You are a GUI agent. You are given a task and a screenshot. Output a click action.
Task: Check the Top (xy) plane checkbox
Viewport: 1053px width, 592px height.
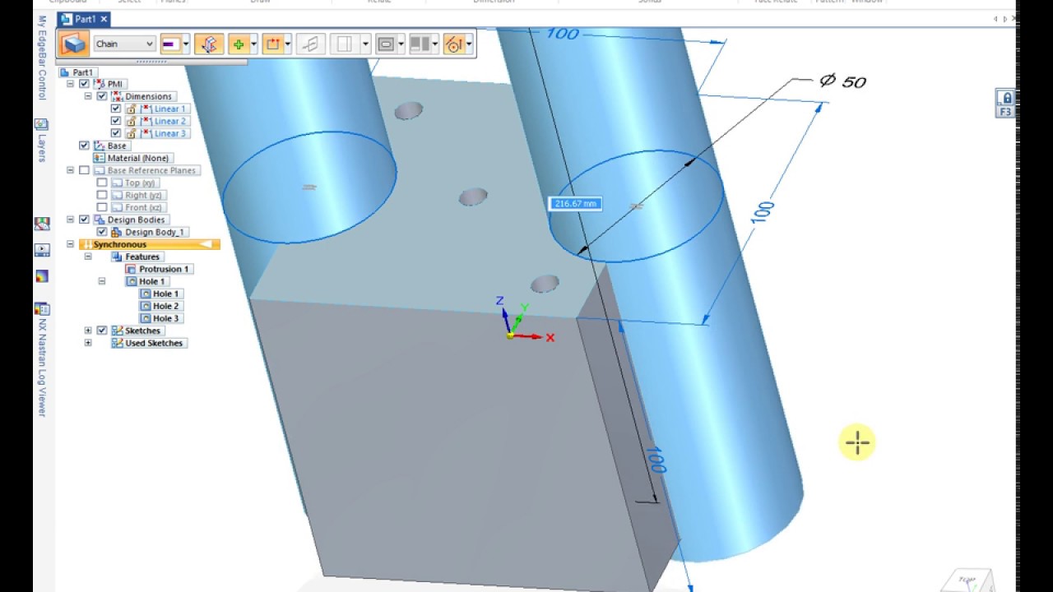point(102,183)
